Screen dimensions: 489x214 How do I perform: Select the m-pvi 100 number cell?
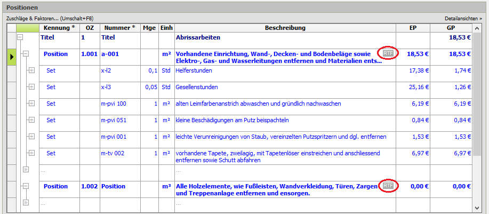click(x=120, y=107)
